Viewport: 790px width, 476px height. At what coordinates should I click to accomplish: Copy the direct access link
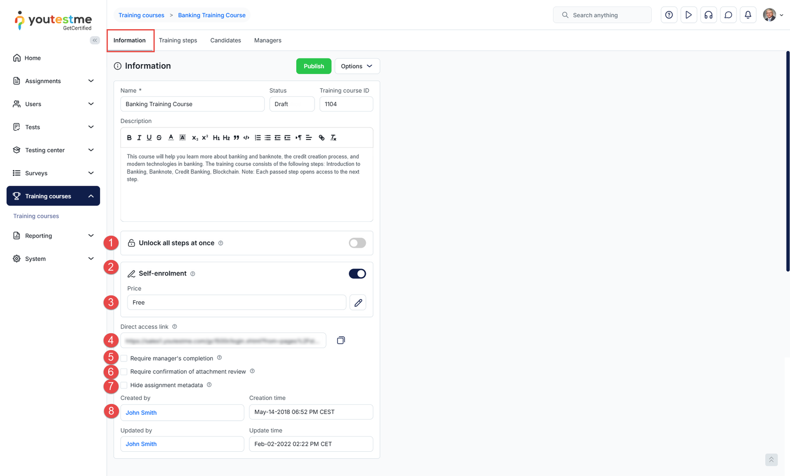(341, 340)
